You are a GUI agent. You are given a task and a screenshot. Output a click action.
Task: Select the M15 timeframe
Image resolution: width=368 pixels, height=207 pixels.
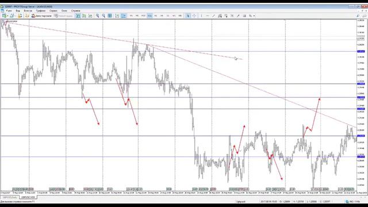coord(143,16)
